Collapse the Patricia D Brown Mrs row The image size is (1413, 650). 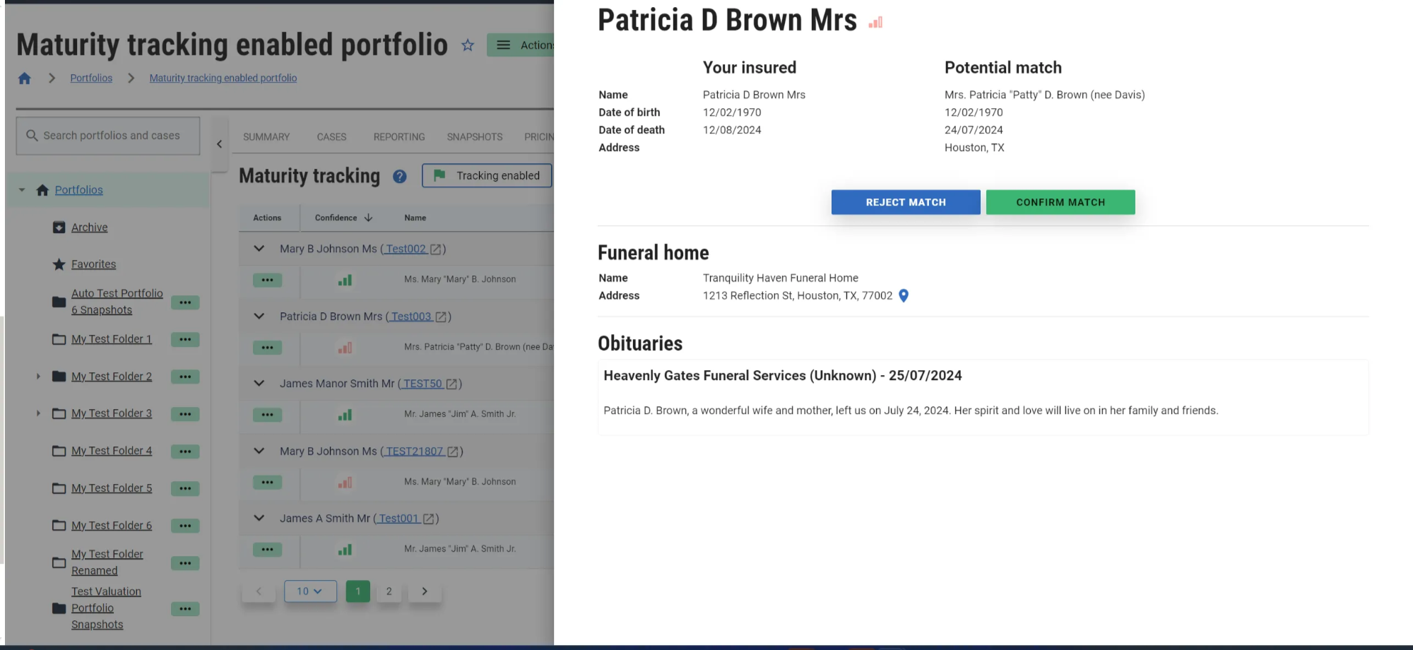point(259,317)
